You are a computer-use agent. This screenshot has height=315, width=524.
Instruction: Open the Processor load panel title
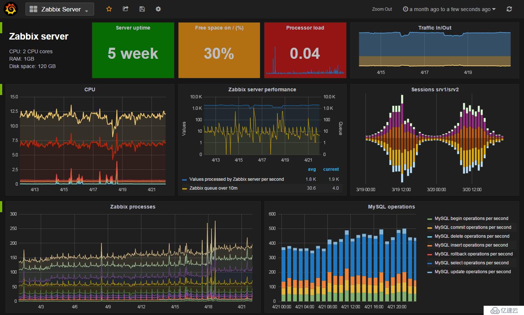[305, 28]
